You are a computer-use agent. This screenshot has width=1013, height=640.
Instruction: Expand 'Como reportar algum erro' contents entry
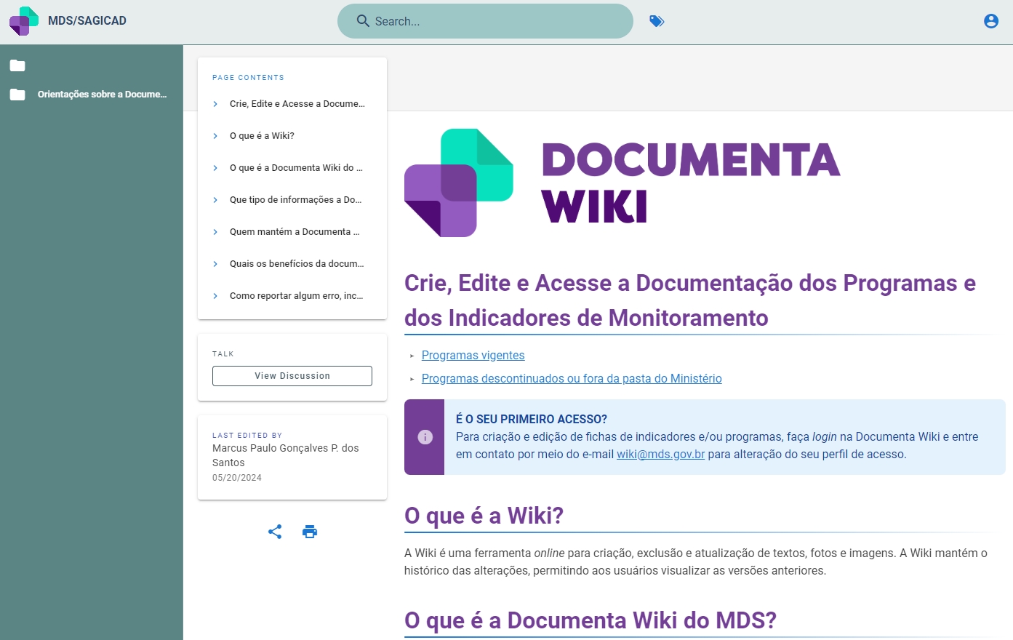(x=214, y=295)
